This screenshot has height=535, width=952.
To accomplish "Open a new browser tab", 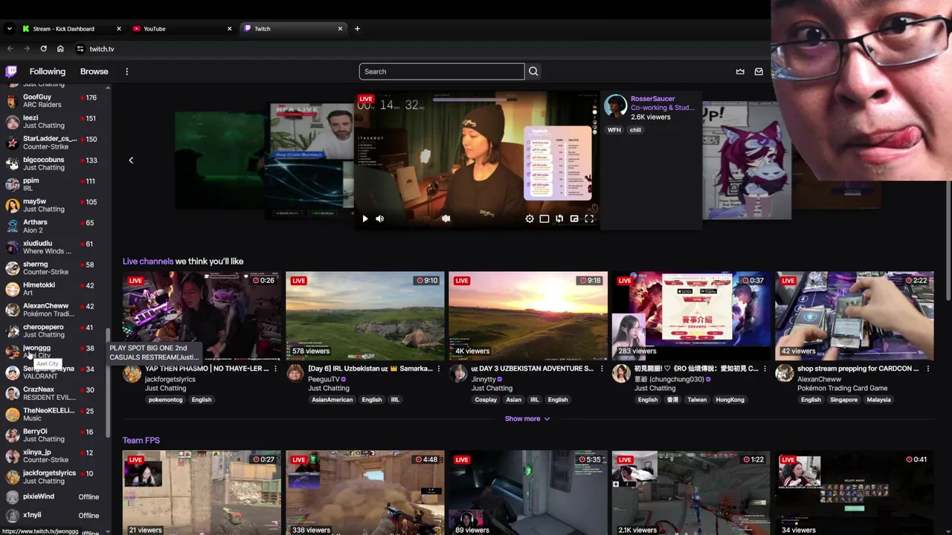I will (357, 29).
